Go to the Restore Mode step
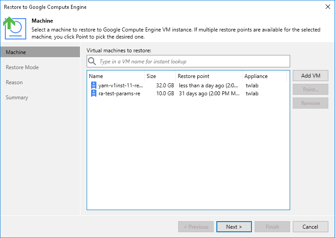This screenshot has height=238, width=335. pos(22,67)
